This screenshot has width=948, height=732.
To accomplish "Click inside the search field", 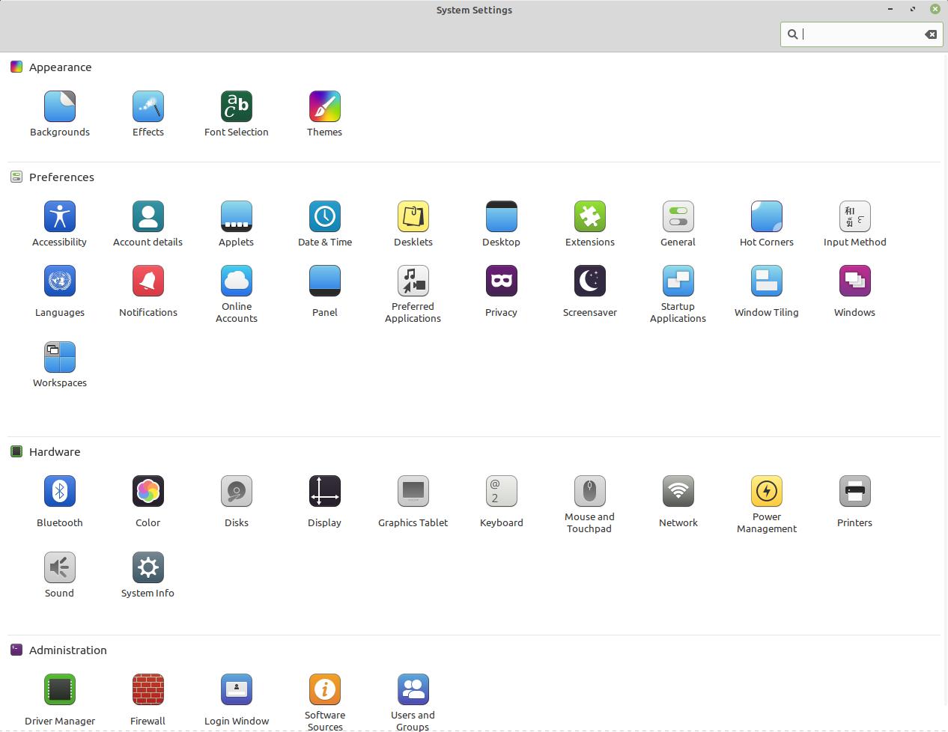I will pos(854,34).
